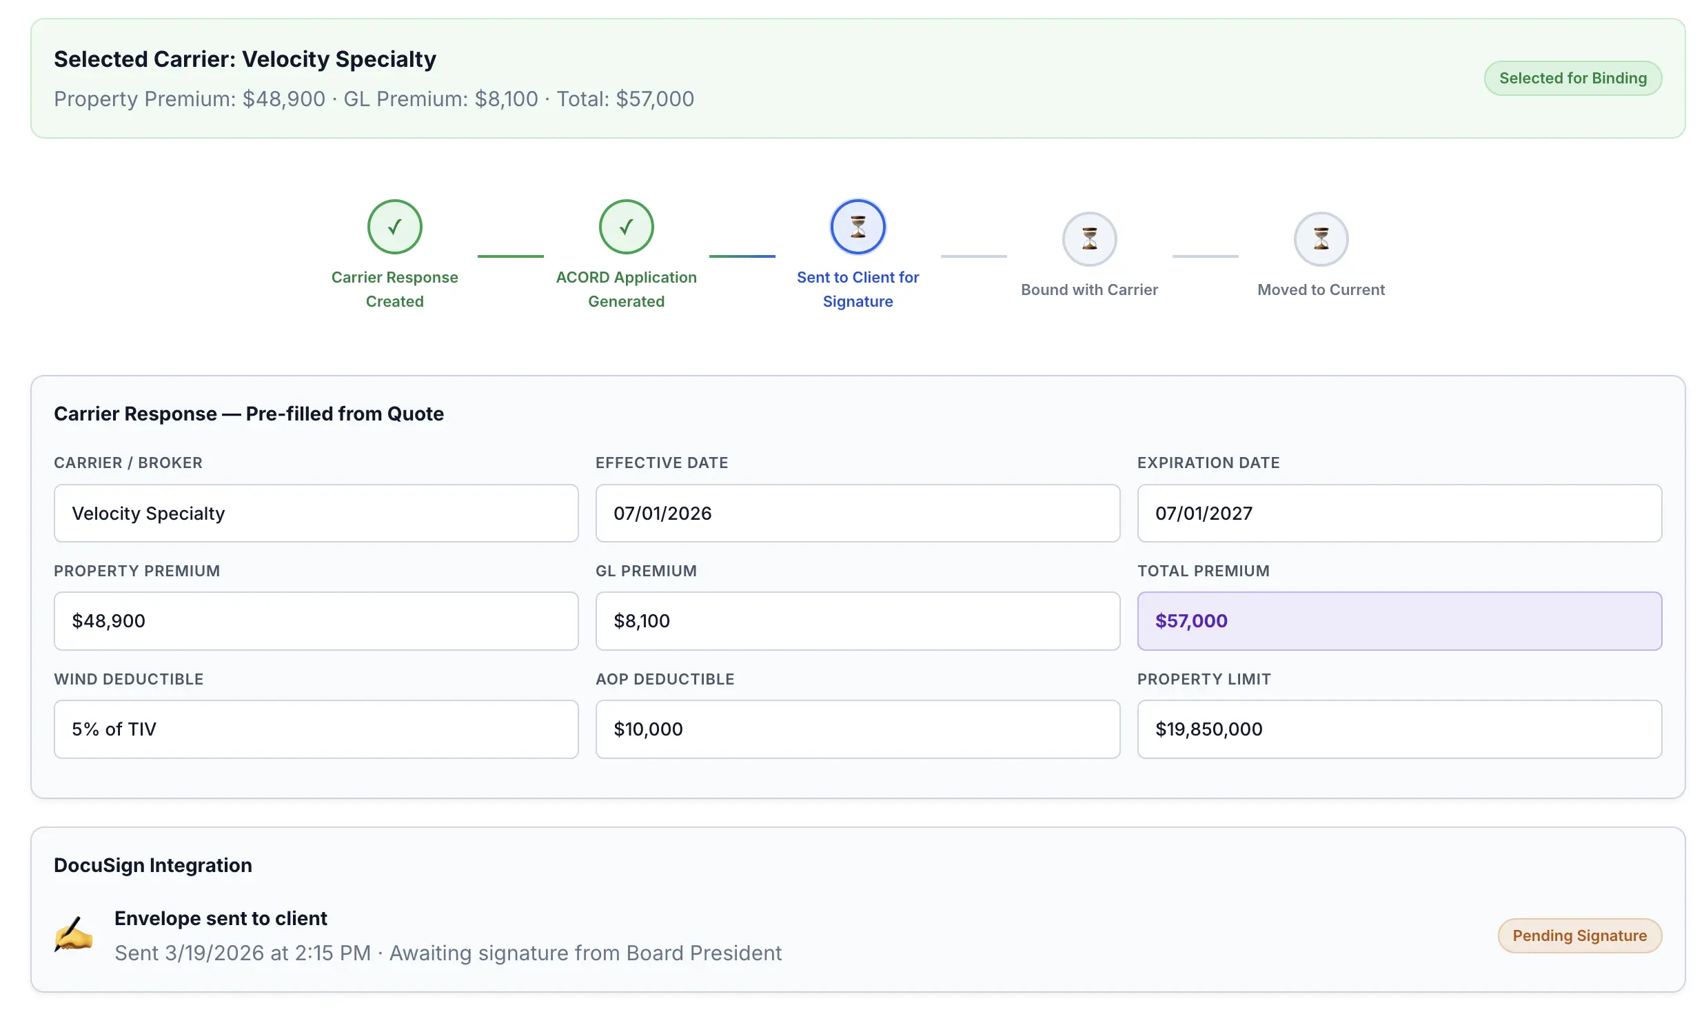
Task: Click the ACORD Application Generated checkmark icon
Action: pos(626,227)
